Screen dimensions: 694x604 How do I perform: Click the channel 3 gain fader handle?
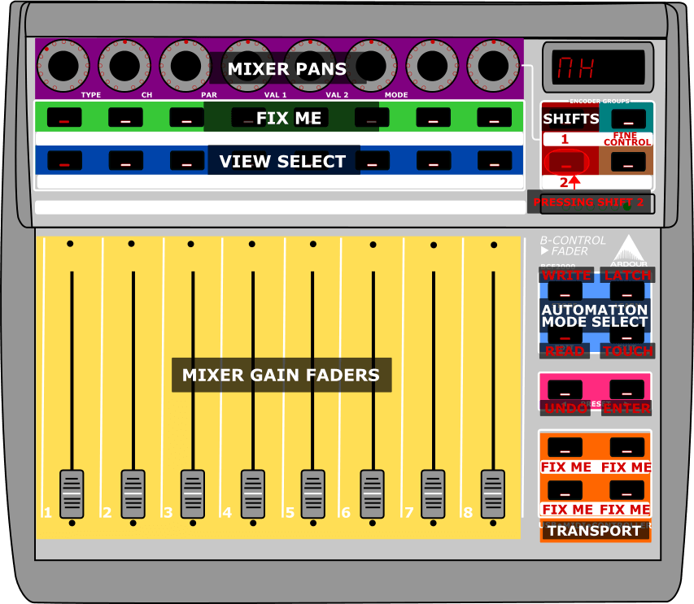(193, 494)
